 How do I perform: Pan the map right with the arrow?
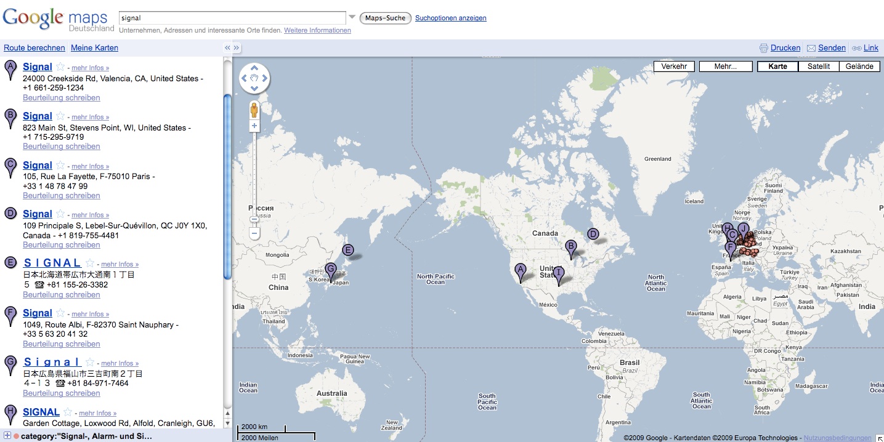[x=265, y=78]
